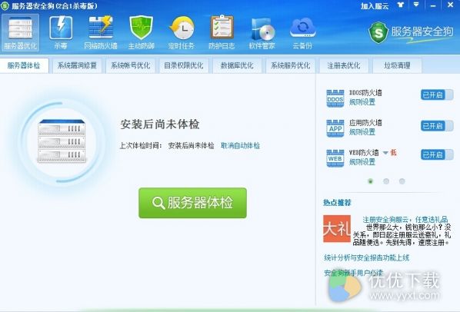
Task: Click the APP firewall icon
Action: click(x=335, y=128)
